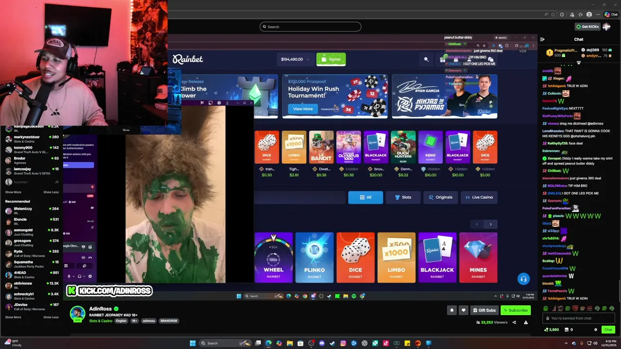Collapse the chat panel icon
621x349 pixels.
coord(542,39)
